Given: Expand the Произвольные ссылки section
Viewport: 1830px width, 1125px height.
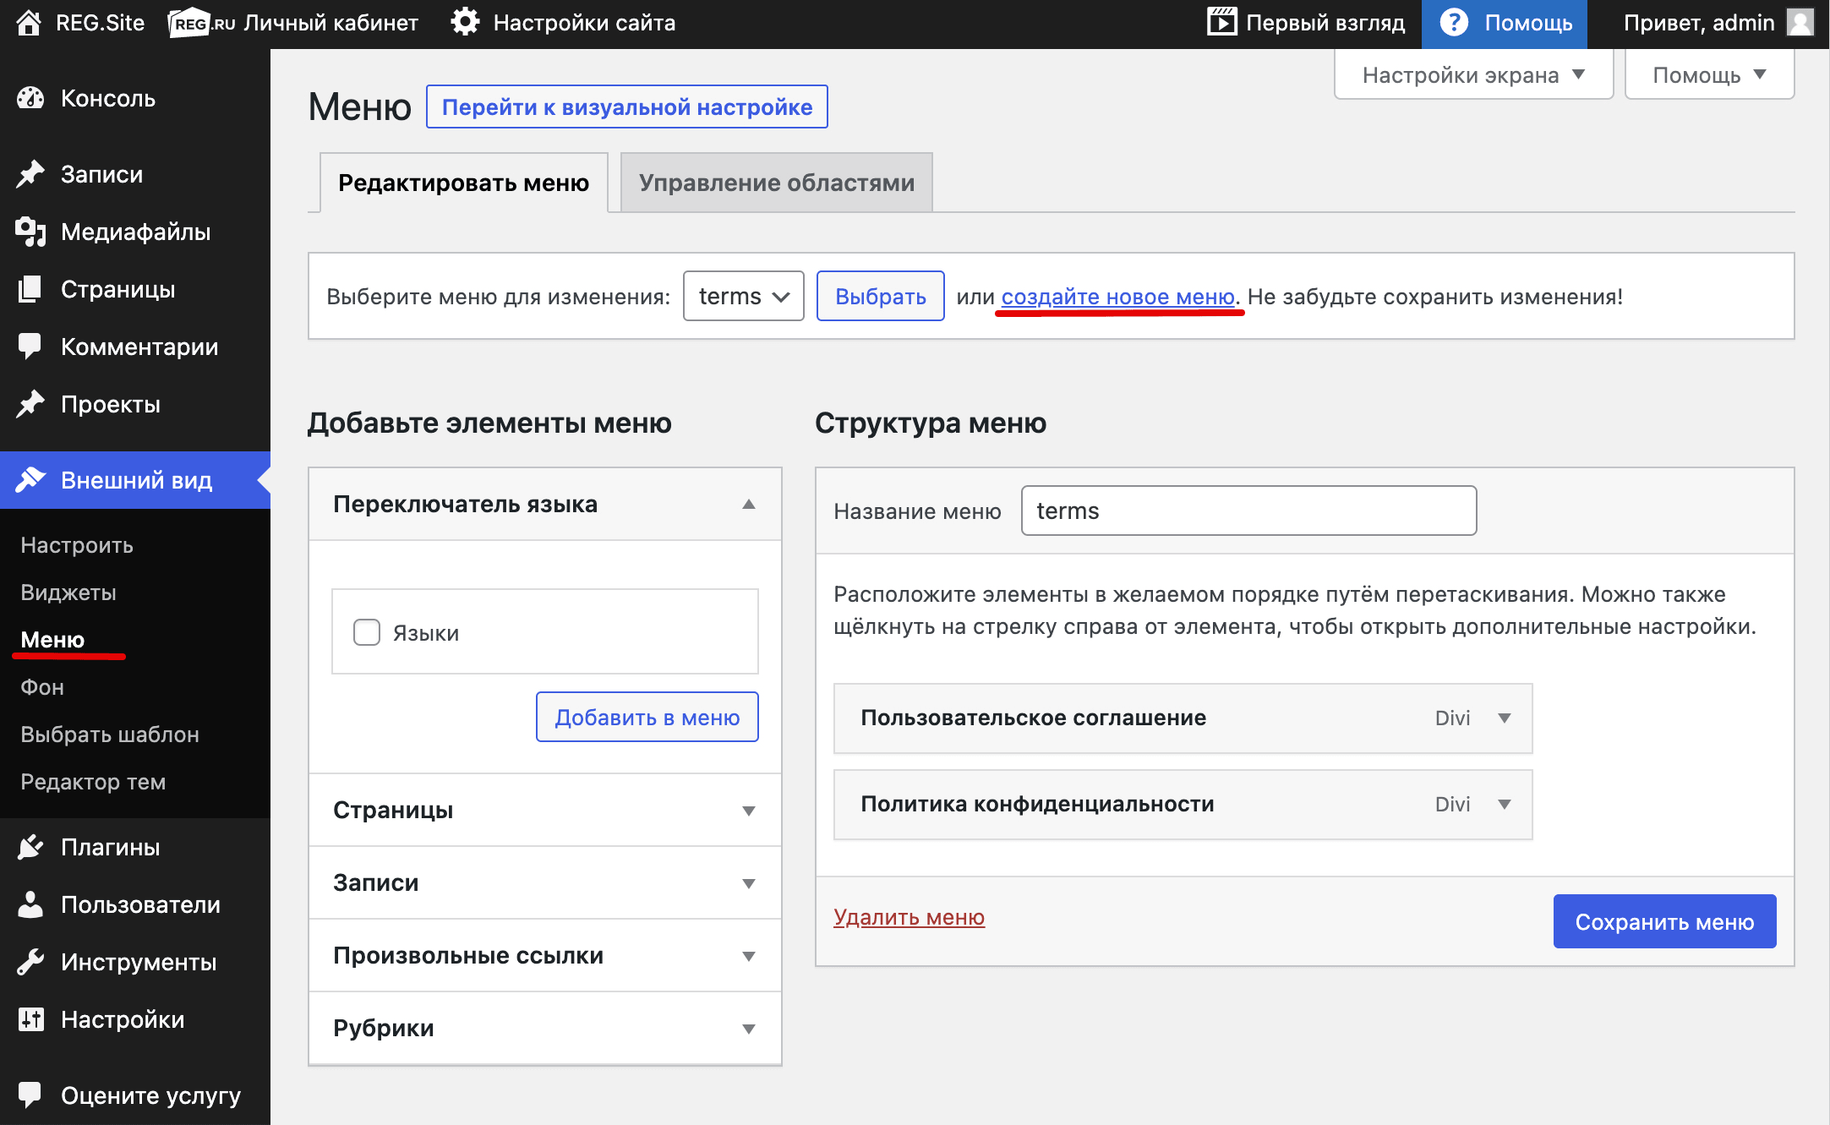Looking at the screenshot, I should pos(545,955).
